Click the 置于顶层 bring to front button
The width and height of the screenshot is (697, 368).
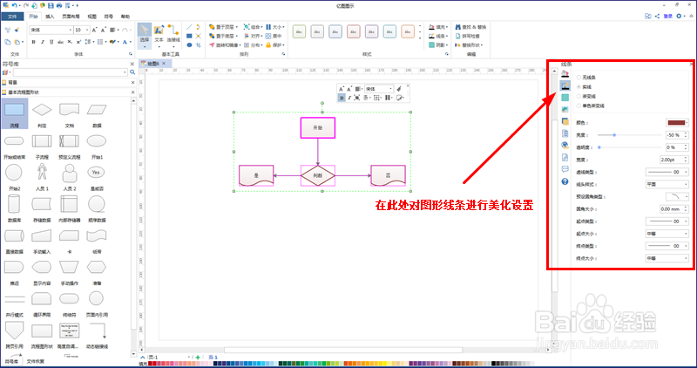click(223, 27)
